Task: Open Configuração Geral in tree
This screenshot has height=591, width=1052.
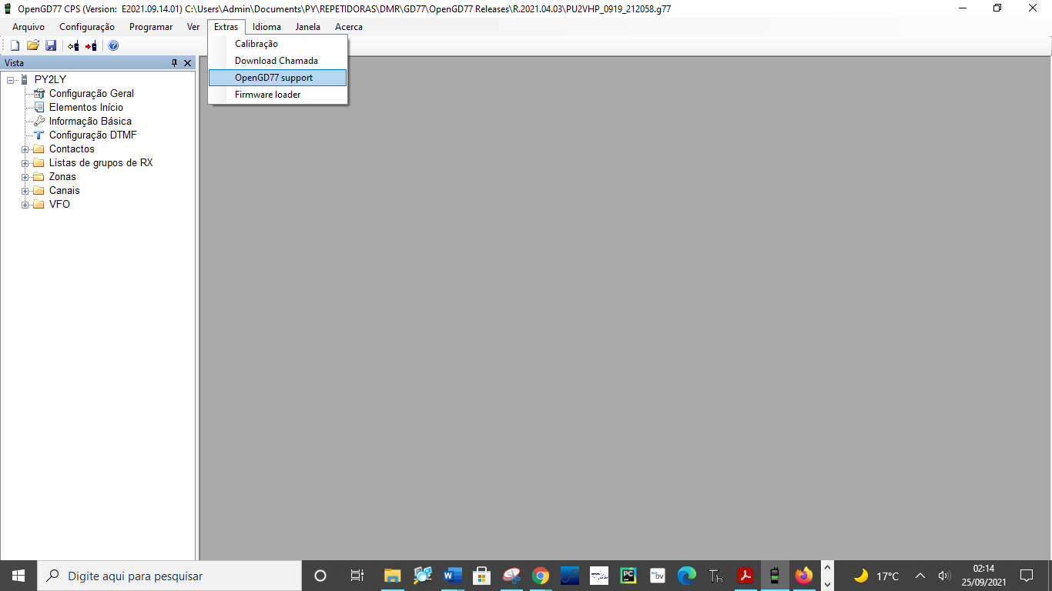Action: 91,93
